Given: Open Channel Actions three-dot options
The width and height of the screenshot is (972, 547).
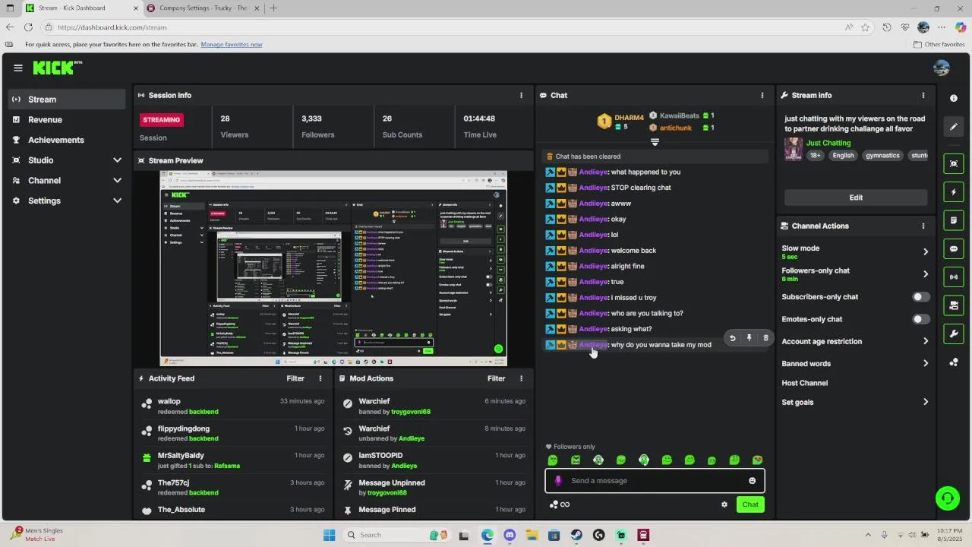Looking at the screenshot, I should click(x=923, y=226).
